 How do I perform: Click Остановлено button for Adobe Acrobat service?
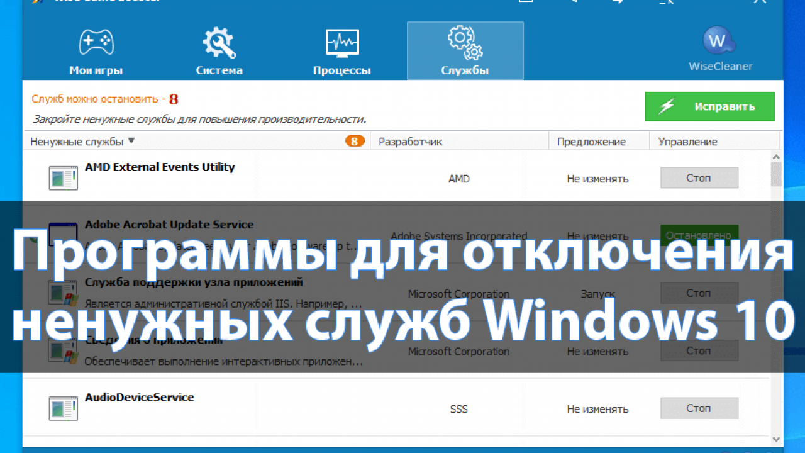coord(699,236)
